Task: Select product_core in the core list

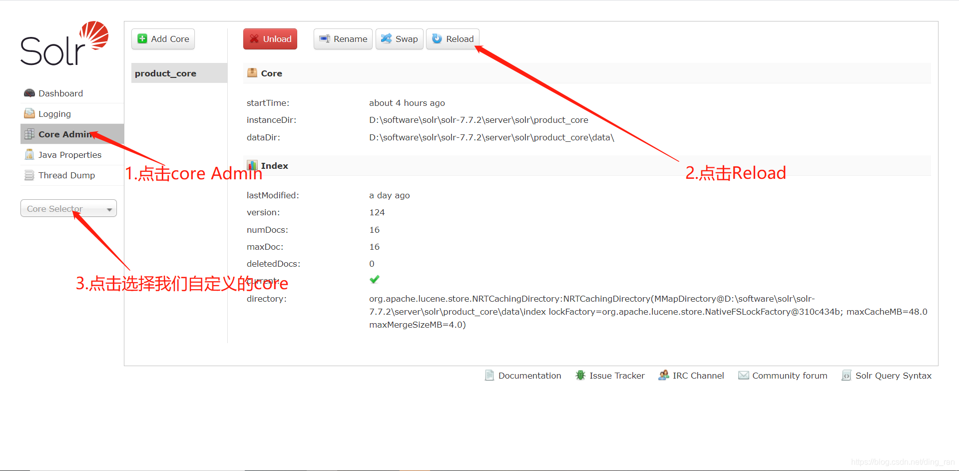Action: pos(179,73)
